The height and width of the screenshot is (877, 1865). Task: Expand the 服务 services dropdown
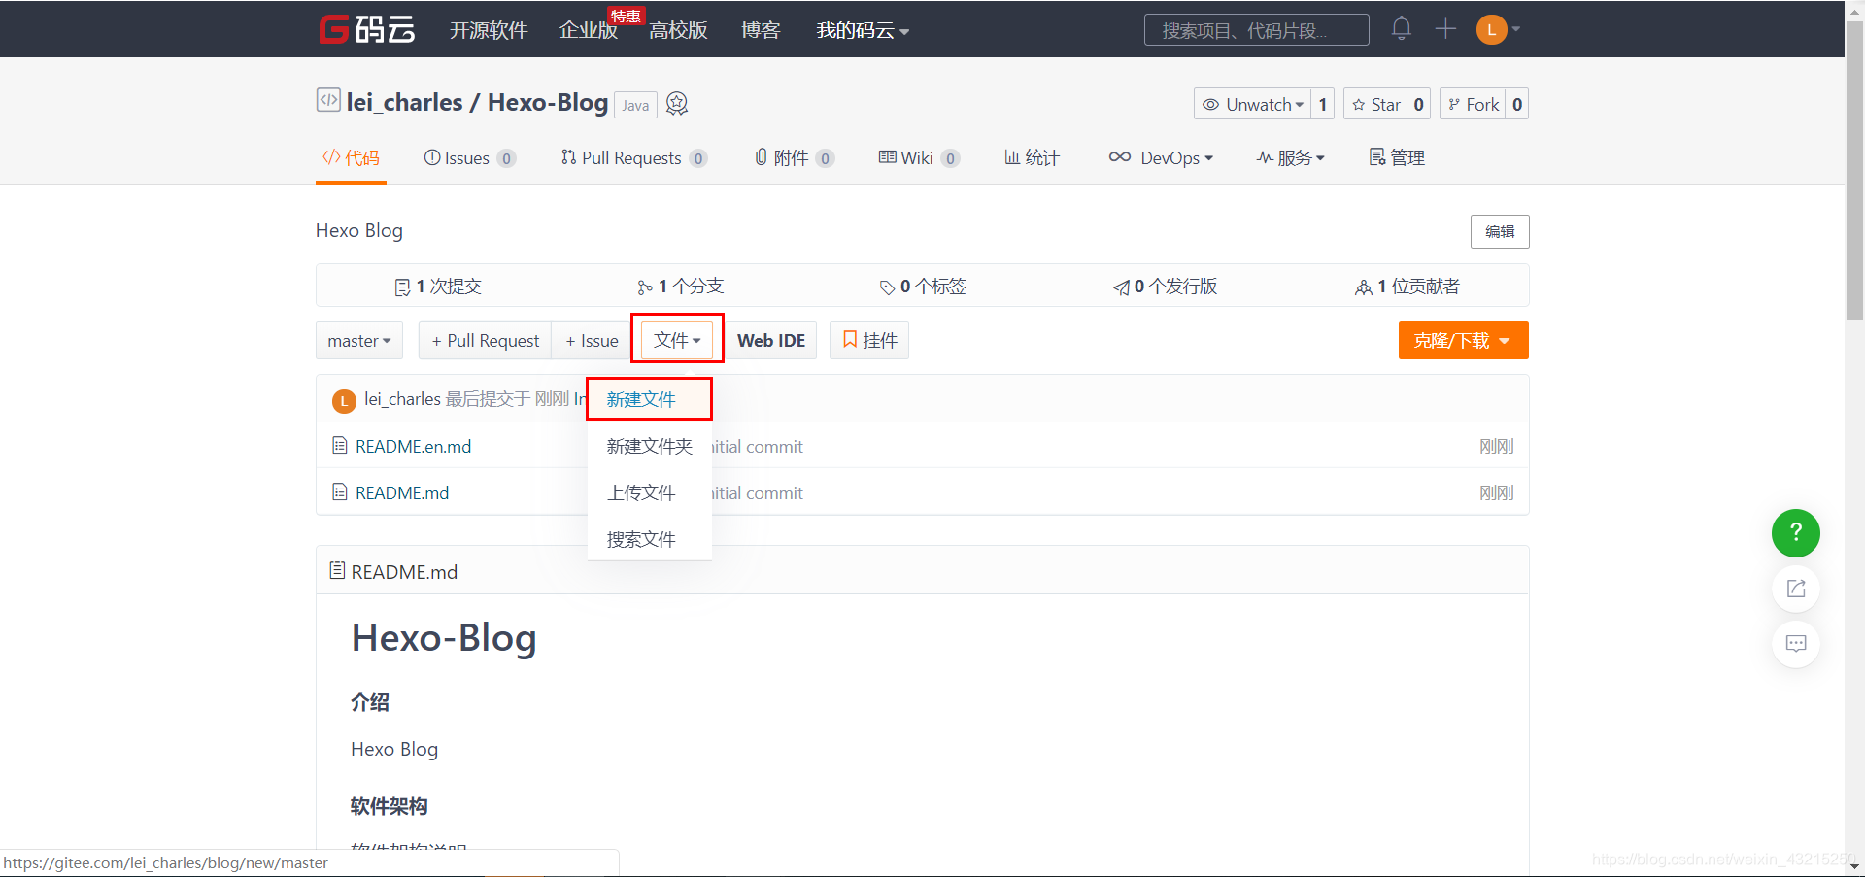1290,157
